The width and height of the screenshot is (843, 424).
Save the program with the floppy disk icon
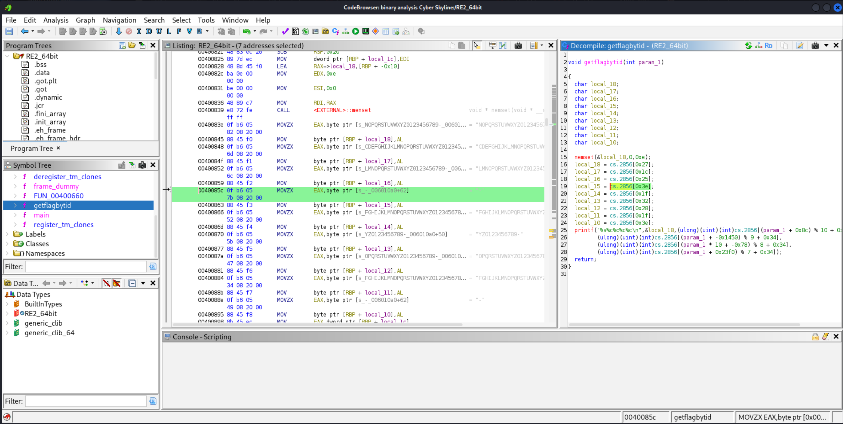(9, 31)
